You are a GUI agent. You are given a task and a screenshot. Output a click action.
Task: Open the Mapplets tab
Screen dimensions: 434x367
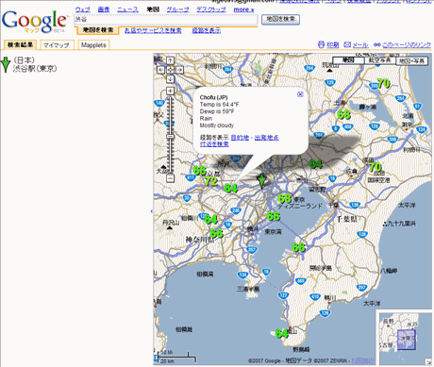pos(93,45)
